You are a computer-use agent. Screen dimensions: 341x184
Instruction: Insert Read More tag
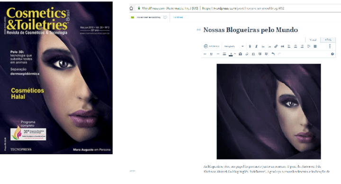pos(309,46)
